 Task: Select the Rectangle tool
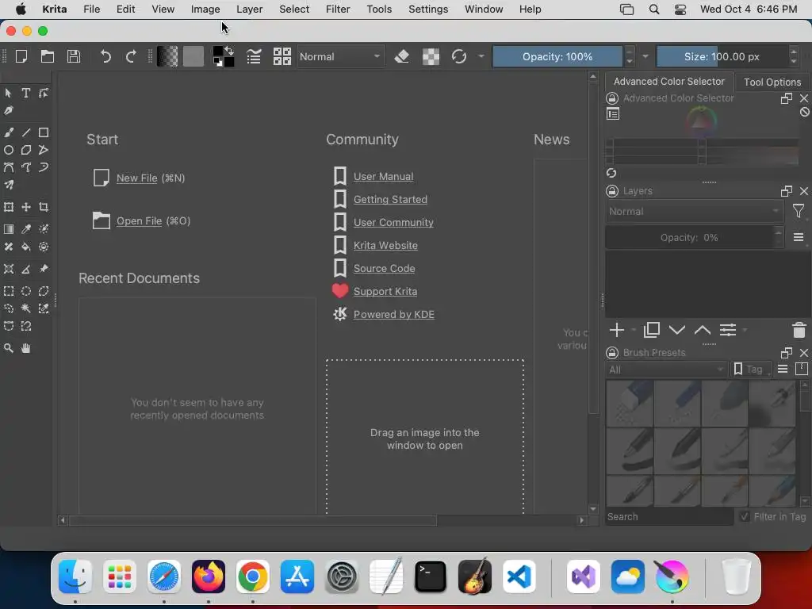coord(44,132)
